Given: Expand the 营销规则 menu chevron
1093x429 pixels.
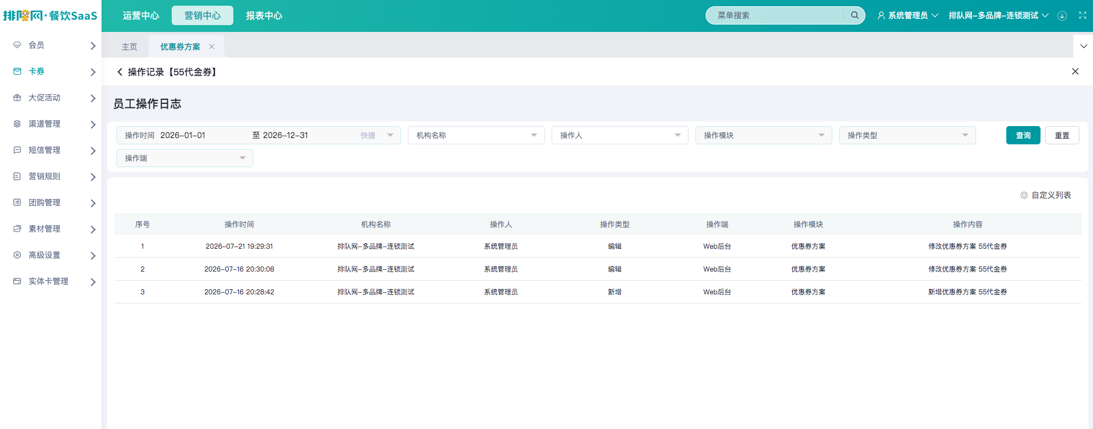Looking at the screenshot, I should point(93,177).
